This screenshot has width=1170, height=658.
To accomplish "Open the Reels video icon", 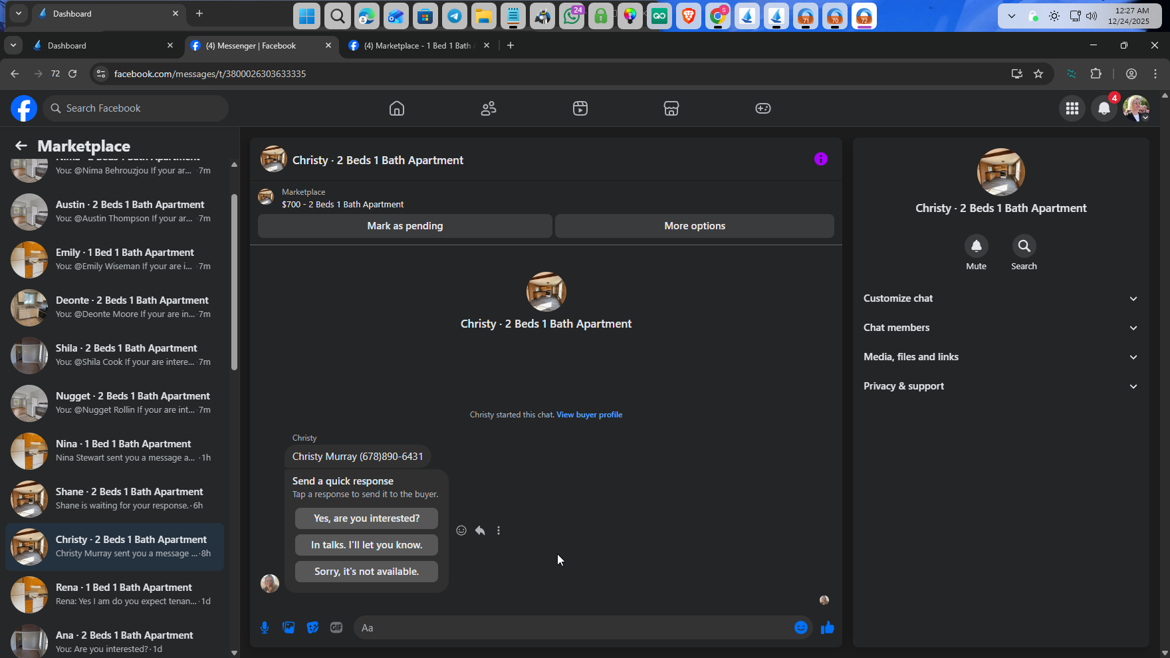I will pyautogui.click(x=580, y=108).
